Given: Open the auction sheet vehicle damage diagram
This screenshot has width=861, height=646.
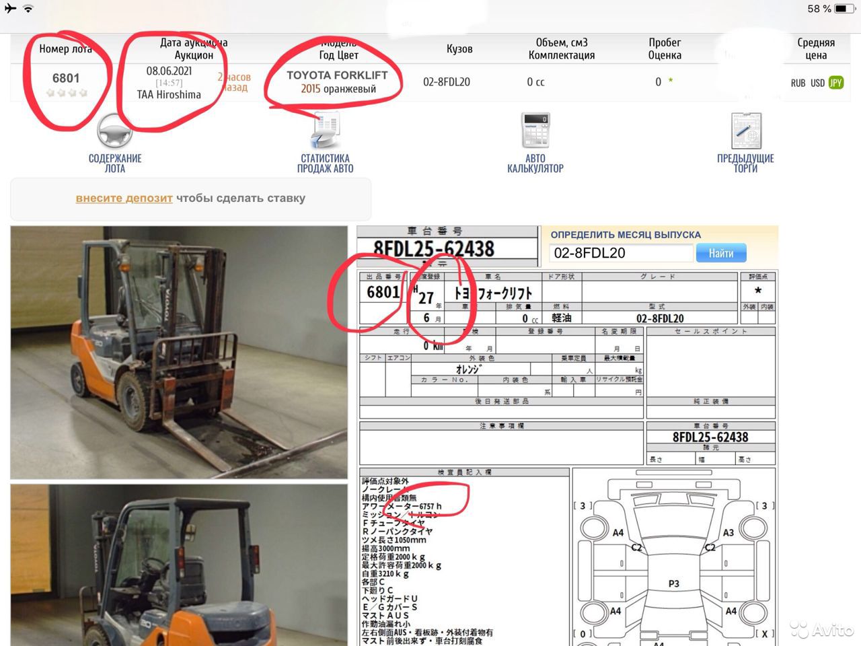Looking at the screenshot, I should click(674, 557).
